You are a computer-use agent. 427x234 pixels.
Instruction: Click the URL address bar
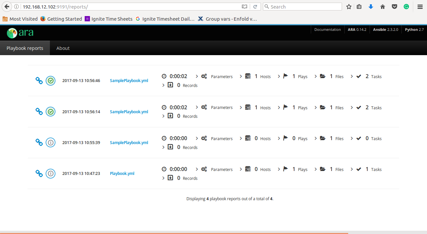[131, 7]
